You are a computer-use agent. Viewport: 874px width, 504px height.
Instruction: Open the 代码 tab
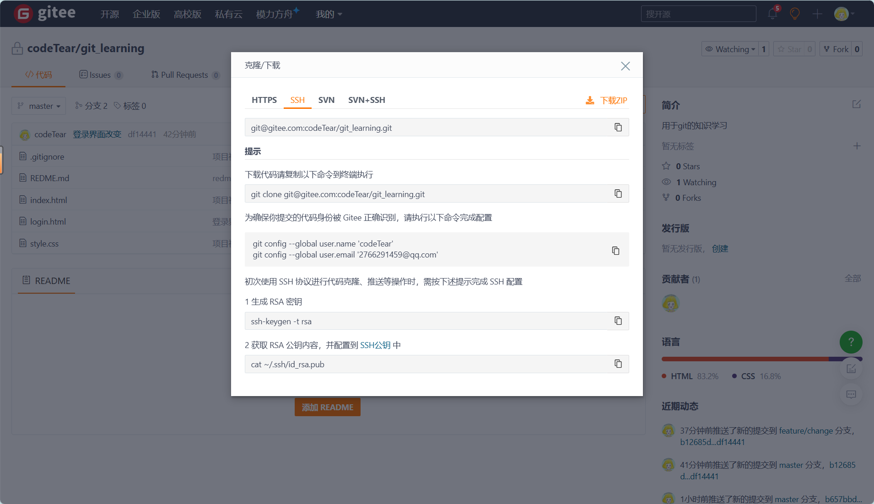tap(38, 75)
